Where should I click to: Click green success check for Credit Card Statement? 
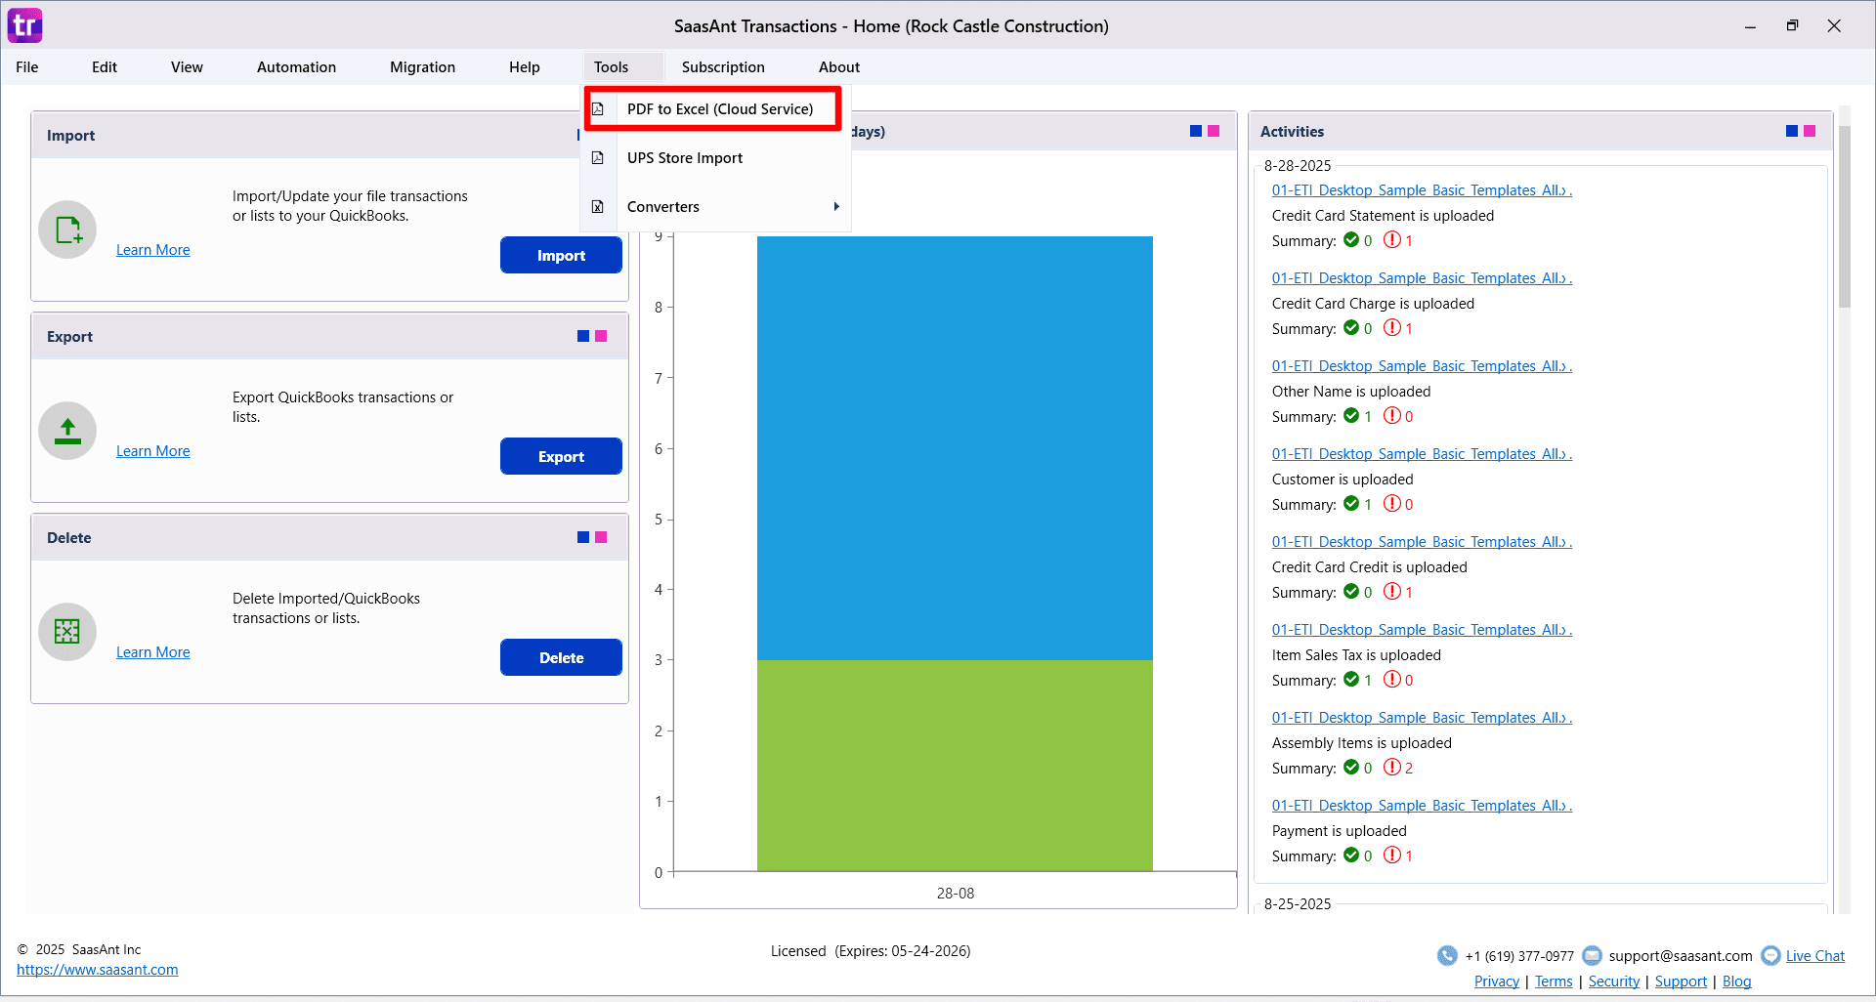(1351, 239)
